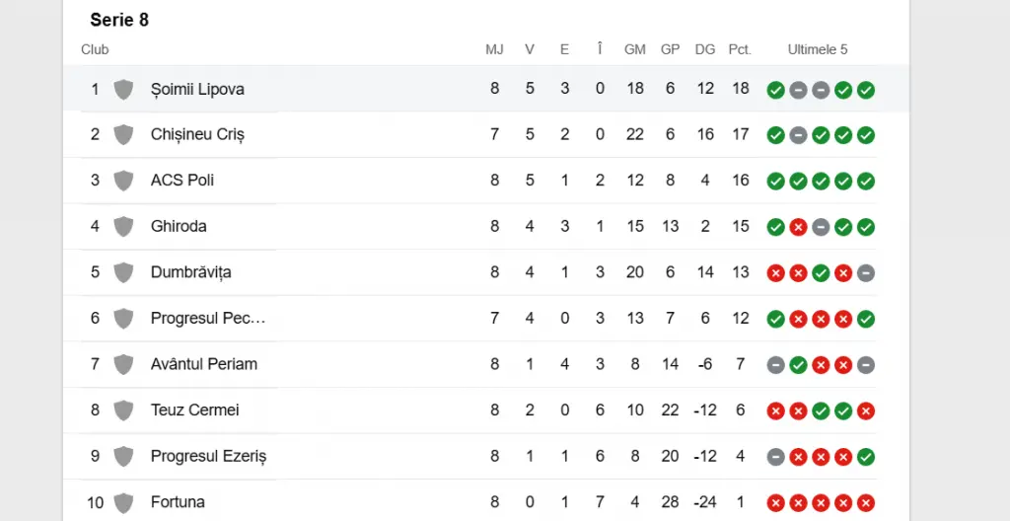Open the Șoimii Lipova team link
The height and width of the screenshot is (521, 1010).
pos(197,89)
